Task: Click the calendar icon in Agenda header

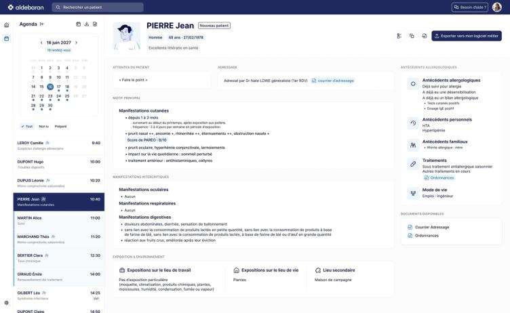Action: tap(79, 24)
